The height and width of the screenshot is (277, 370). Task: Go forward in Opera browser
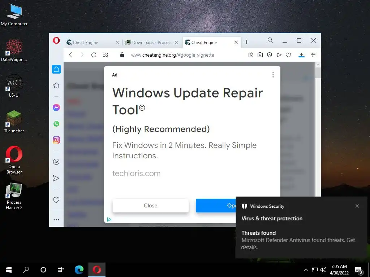pos(82,55)
